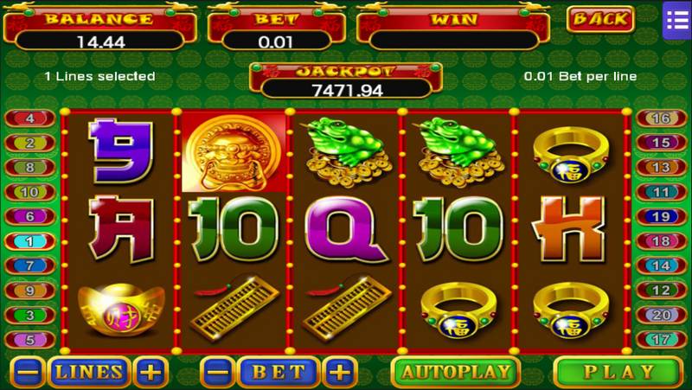The height and width of the screenshot is (390, 692).
Task: Toggle payline 16 indicator
Action: coord(661,118)
